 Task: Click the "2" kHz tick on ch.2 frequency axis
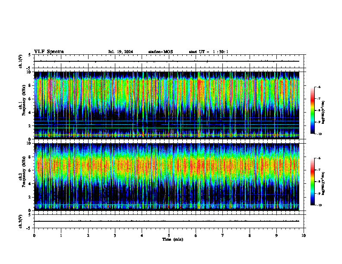click(30, 197)
